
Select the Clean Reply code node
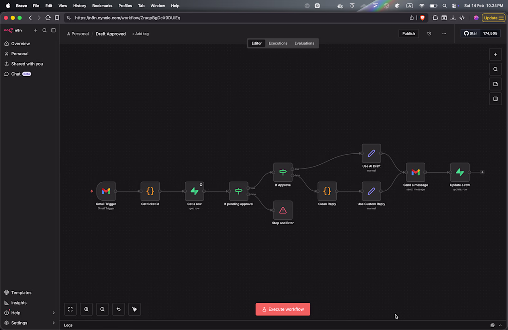327,191
